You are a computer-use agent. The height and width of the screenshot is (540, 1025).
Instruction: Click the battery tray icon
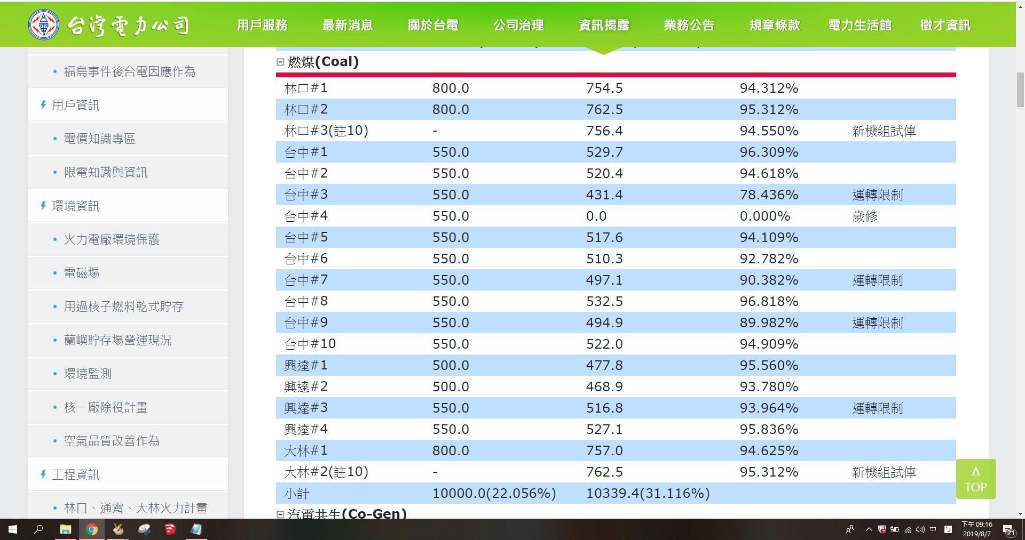894,529
